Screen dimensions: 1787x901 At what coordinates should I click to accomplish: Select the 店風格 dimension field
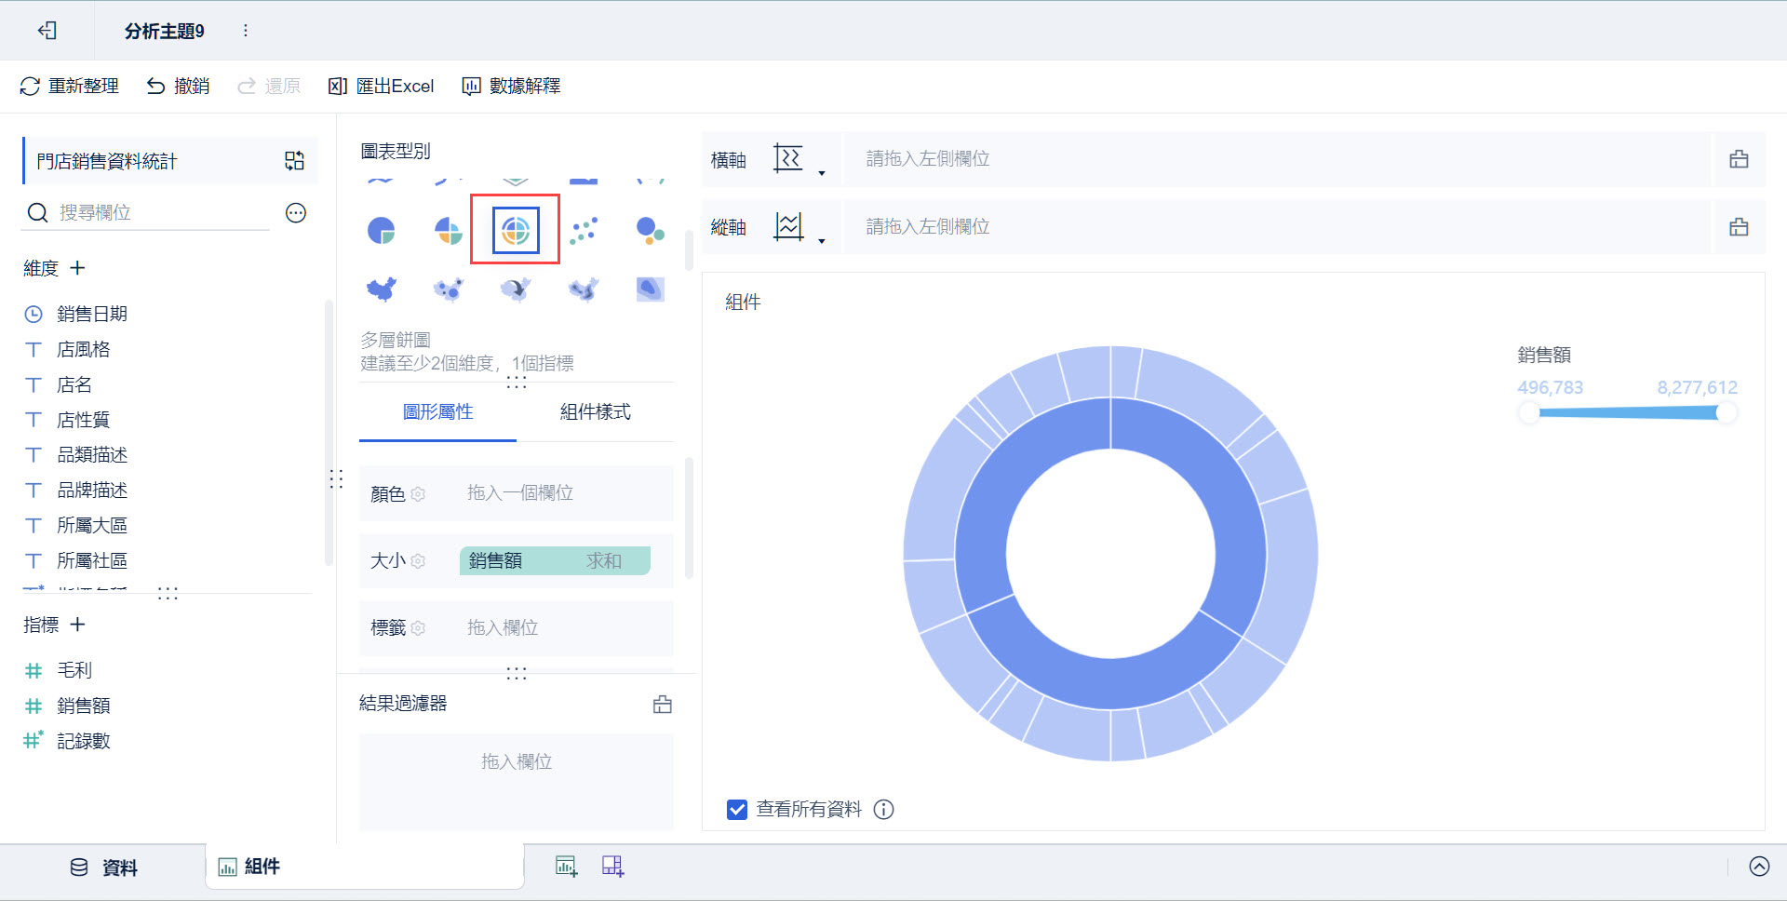tap(84, 350)
